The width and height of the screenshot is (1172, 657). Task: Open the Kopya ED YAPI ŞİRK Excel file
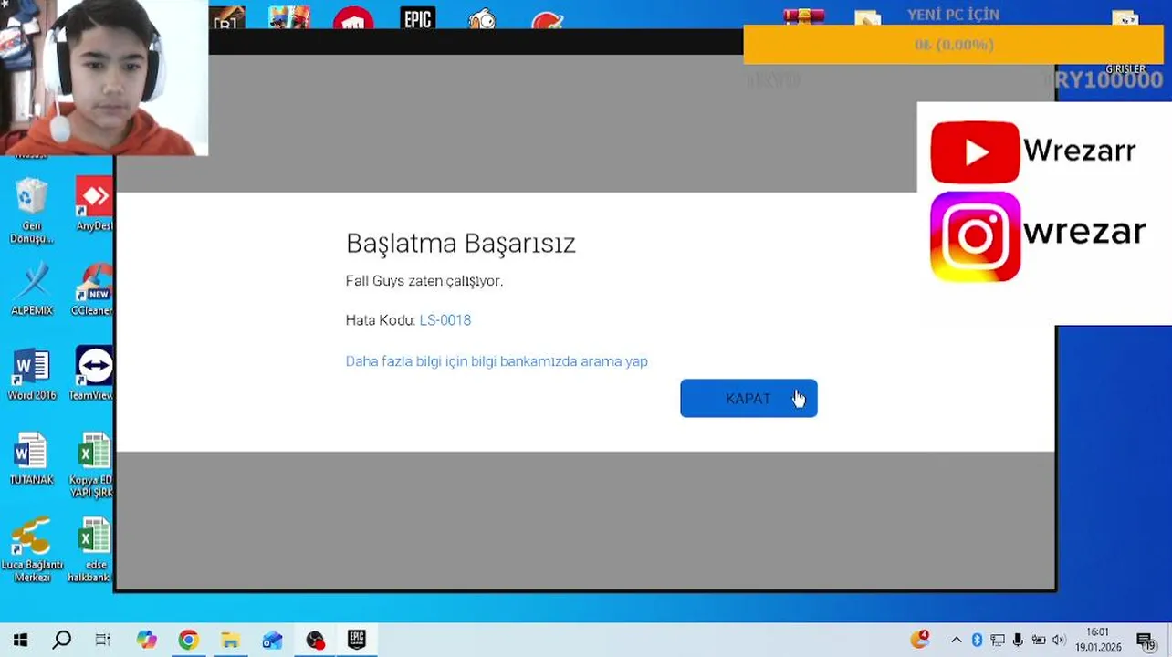[92, 465]
